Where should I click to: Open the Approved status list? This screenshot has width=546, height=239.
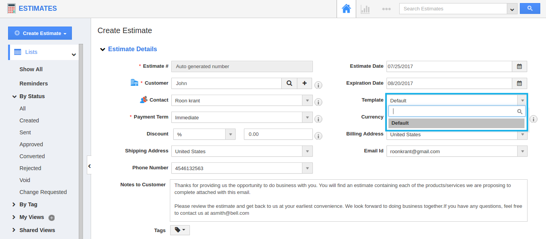coord(31,144)
